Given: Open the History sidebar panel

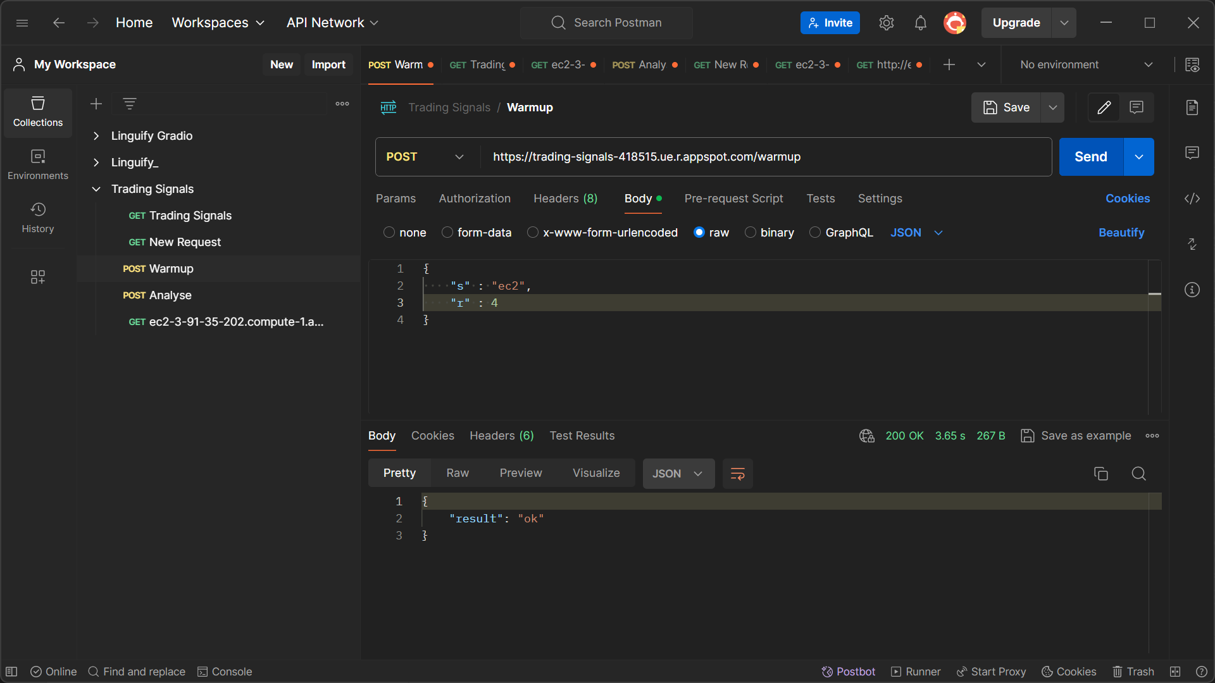Looking at the screenshot, I should pyautogui.click(x=38, y=217).
